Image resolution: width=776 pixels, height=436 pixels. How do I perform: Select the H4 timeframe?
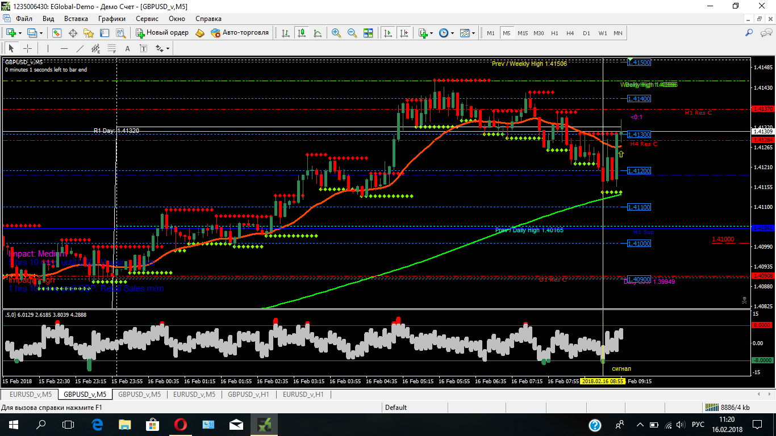point(570,33)
